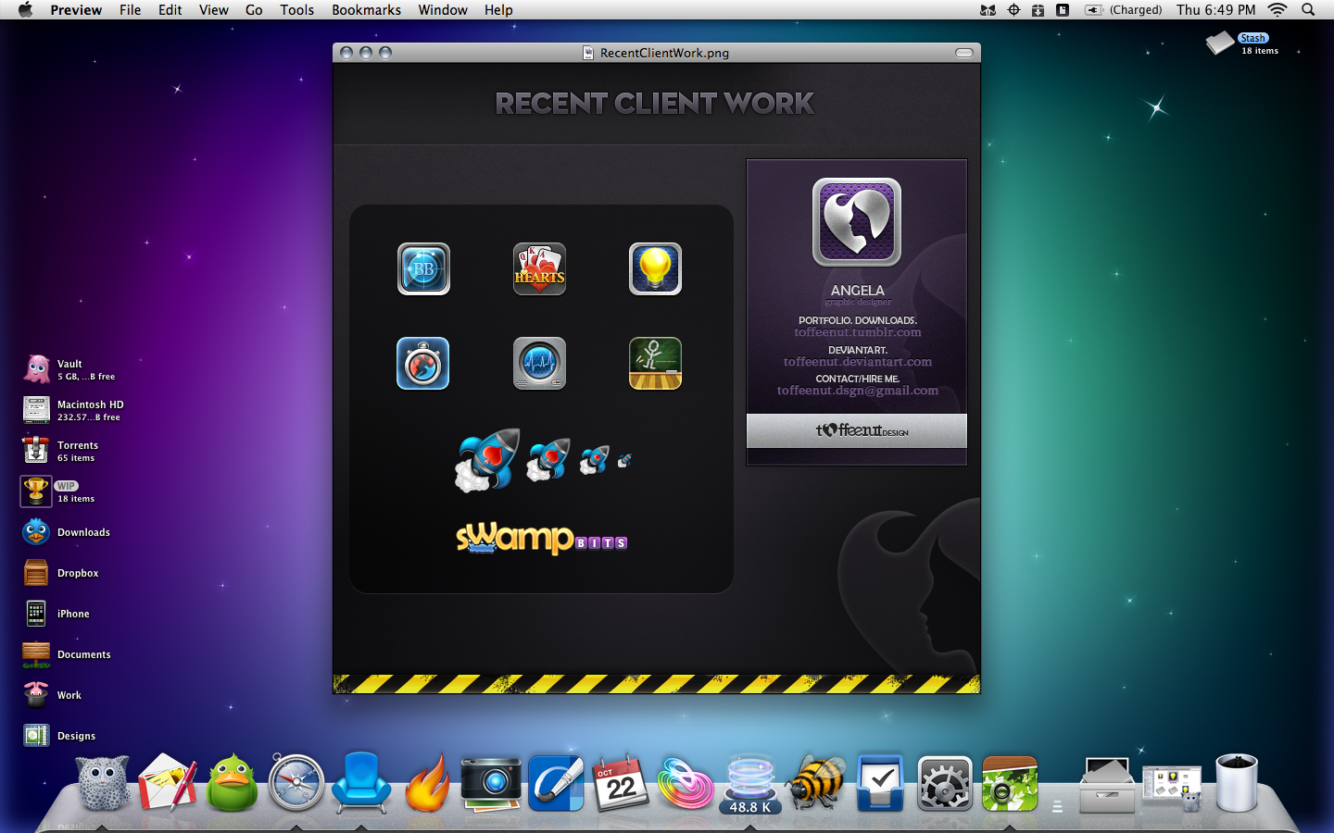Select the Torrents folder icon
The width and height of the screenshot is (1334, 833).
tap(37, 451)
